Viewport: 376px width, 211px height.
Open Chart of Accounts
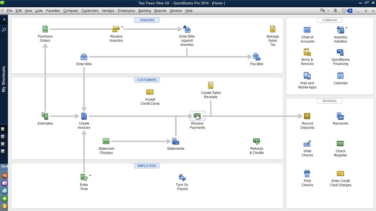[307, 30]
